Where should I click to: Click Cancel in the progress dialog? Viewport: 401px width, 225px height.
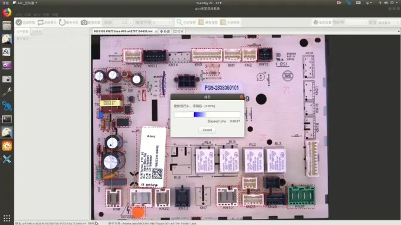pyautogui.click(x=207, y=130)
